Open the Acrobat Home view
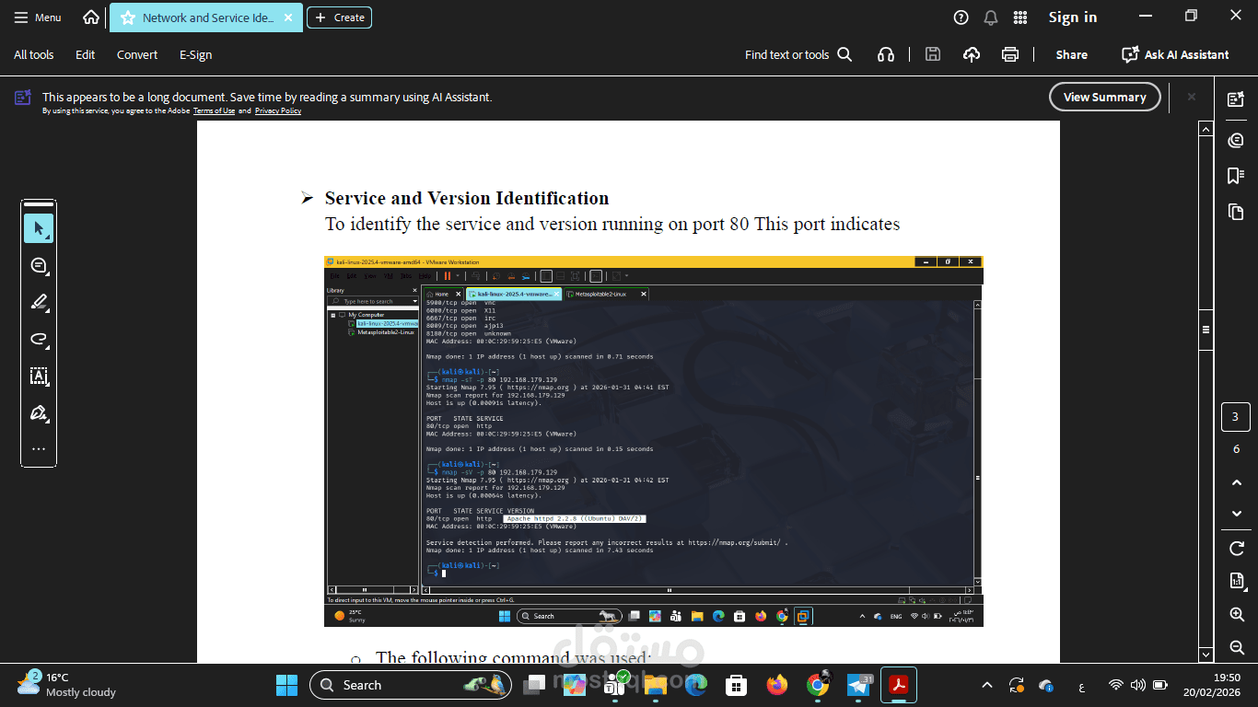 tap(91, 17)
